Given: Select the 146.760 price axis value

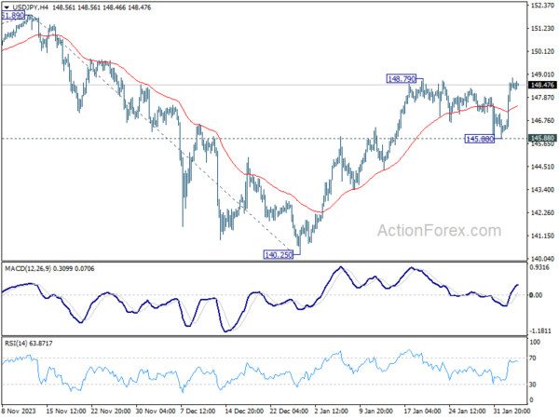Looking at the screenshot, I should coord(542,120).
